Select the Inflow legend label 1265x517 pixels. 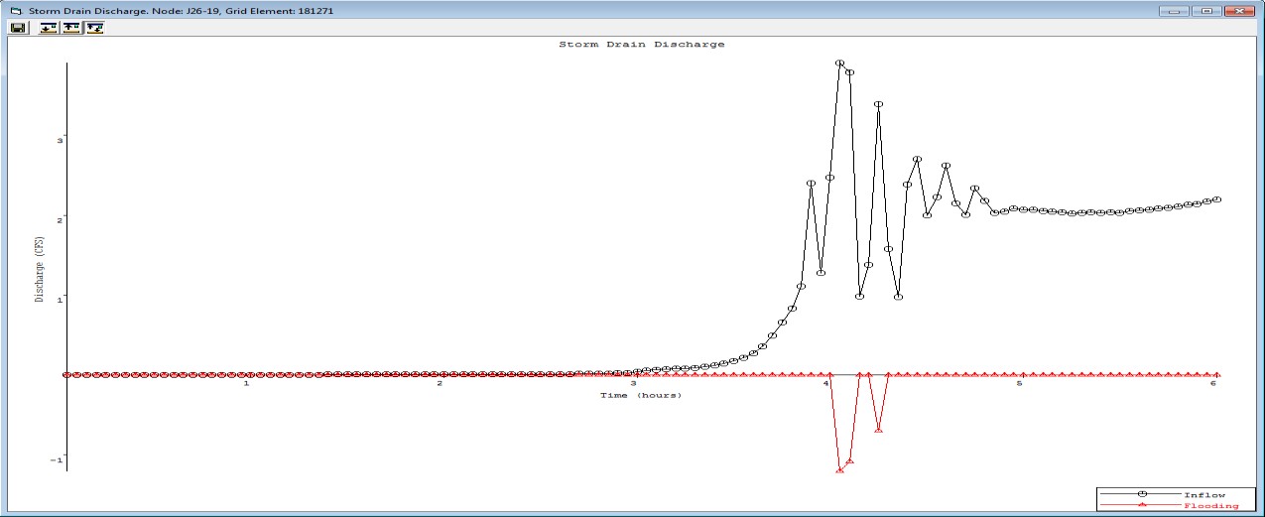click(x=1203, y=494)
